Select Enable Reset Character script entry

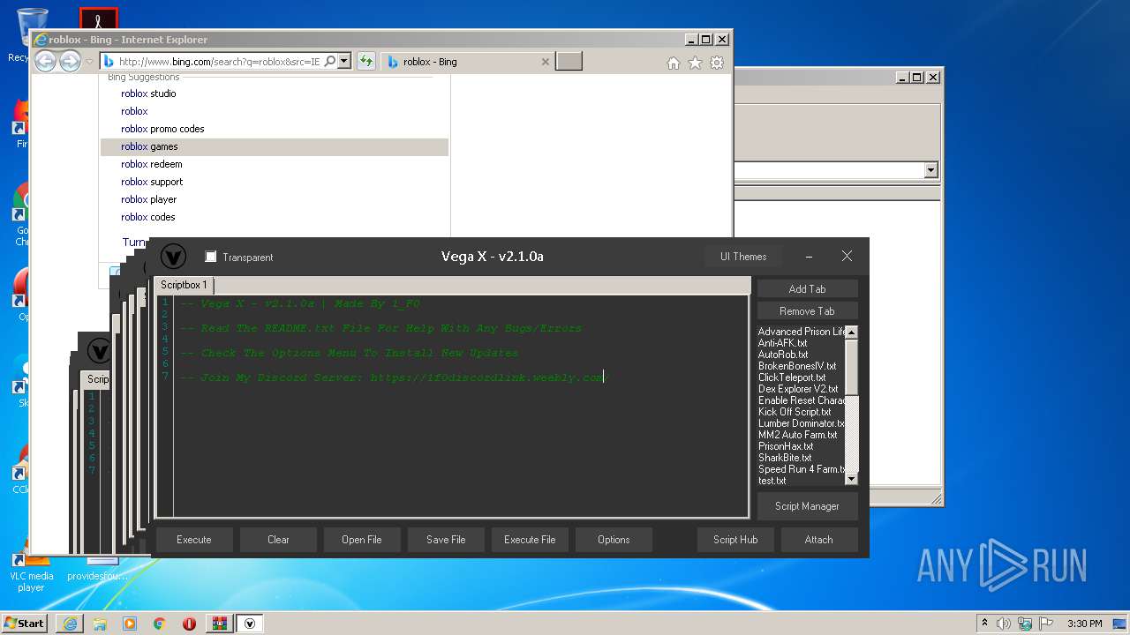[x=802, y=400]
